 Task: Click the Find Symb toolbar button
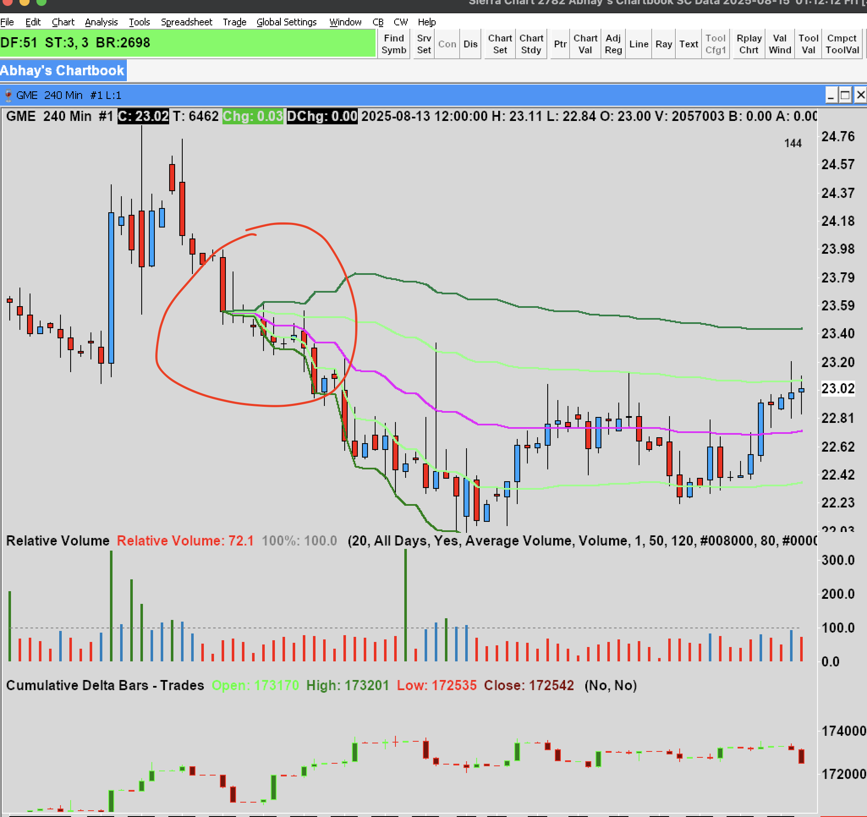click(393, 44)
